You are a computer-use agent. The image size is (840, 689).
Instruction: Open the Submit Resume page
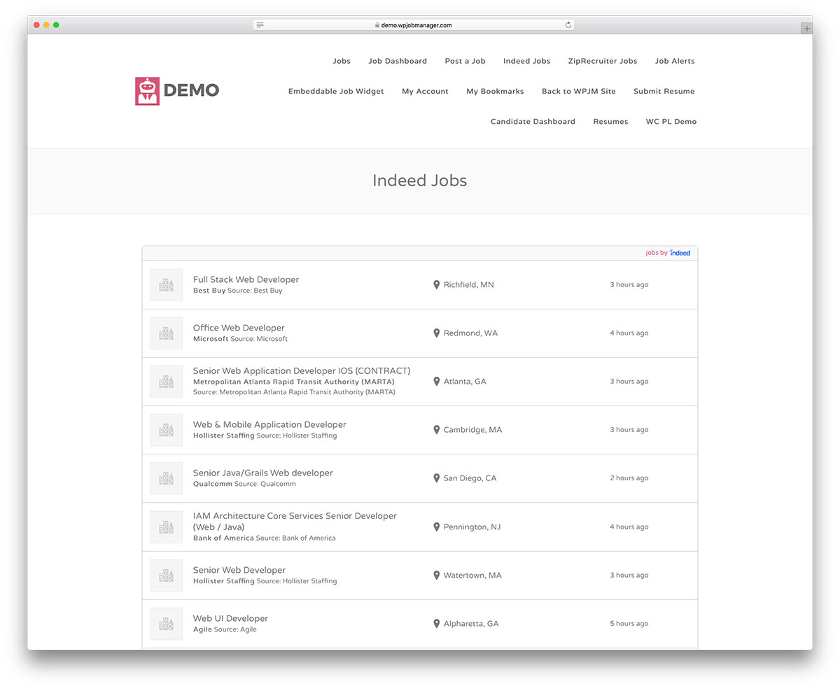(664, 91)
